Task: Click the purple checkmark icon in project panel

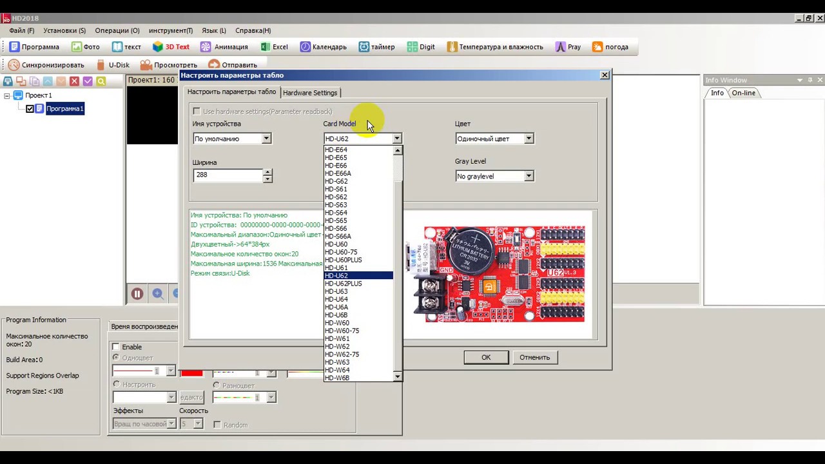Action: pyautogui.click(x=88, y=81)
